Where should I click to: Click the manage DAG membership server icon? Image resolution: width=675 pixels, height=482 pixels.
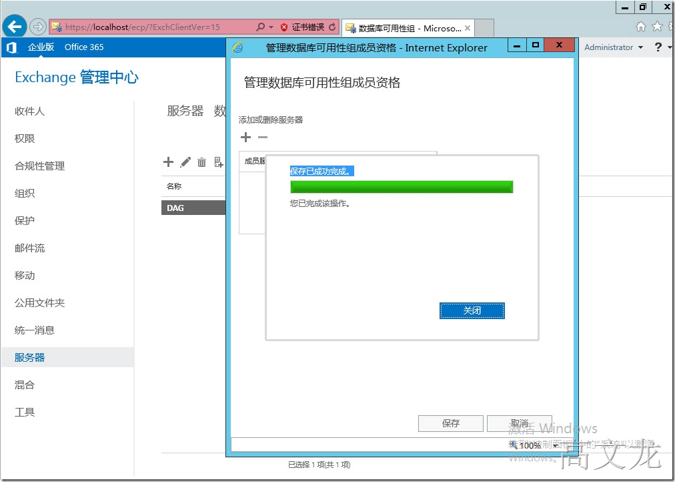[x=219, y=162]
